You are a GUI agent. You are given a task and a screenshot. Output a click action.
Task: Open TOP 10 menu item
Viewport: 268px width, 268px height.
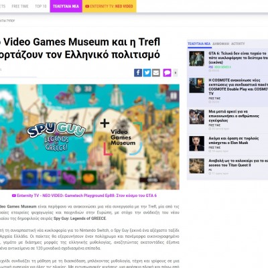[x=41, y=6]
